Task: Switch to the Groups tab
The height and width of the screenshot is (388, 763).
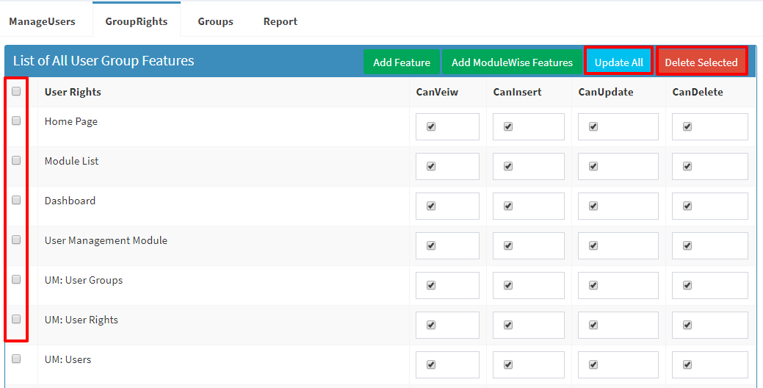Action: pyautogui.click(x=216, y=21)
